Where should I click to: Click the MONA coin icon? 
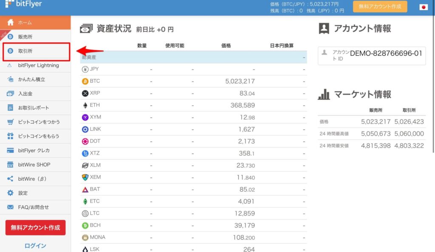pyautogui.click(x=85, y=237)
